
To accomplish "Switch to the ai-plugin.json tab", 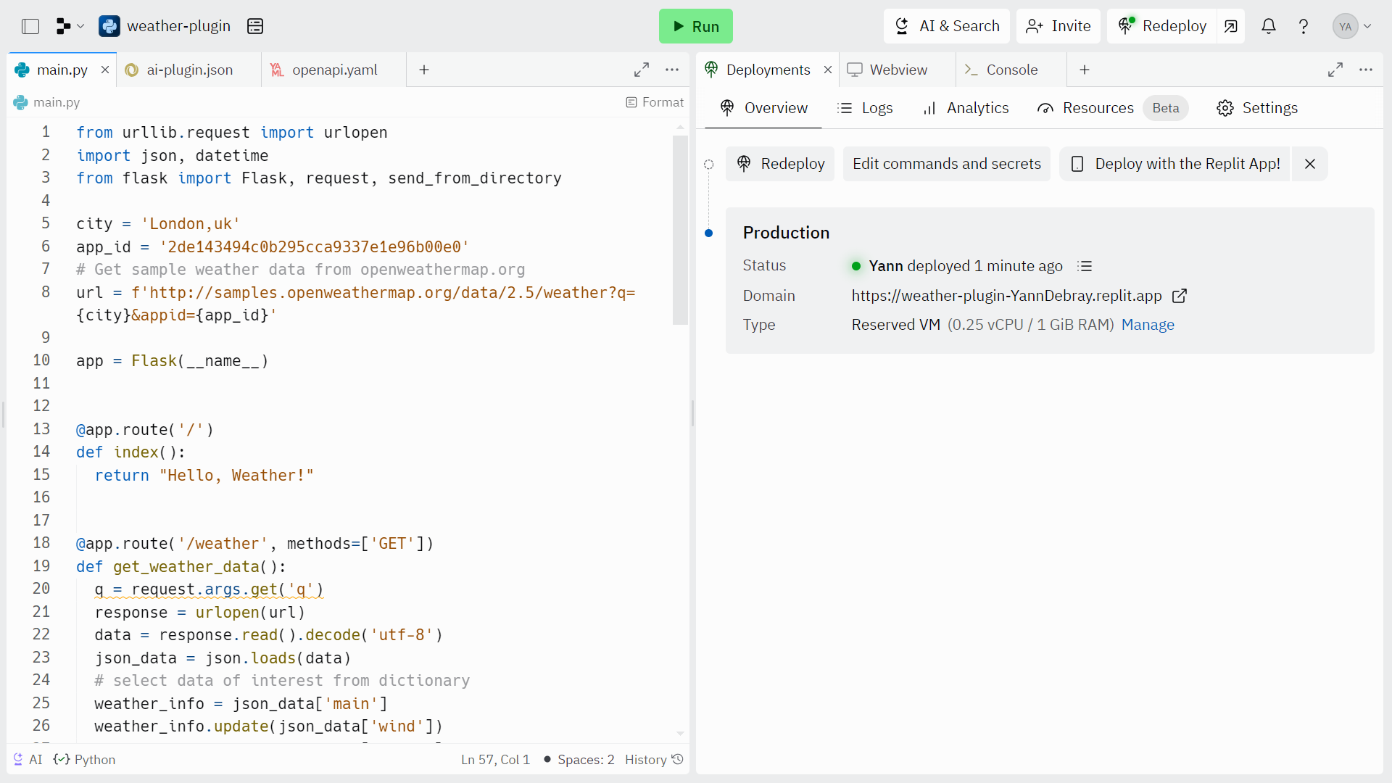I will coord(188,70).
